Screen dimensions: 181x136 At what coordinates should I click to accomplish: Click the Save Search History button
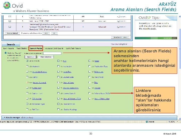(120, 37)
